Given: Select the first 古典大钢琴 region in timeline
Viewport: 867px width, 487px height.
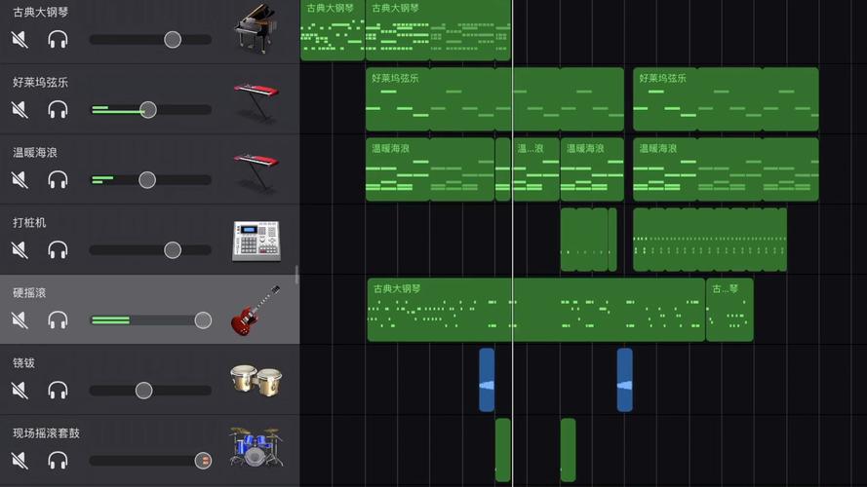Looking at the screenshot, I should pyautogui.click(x=332, y=30).
